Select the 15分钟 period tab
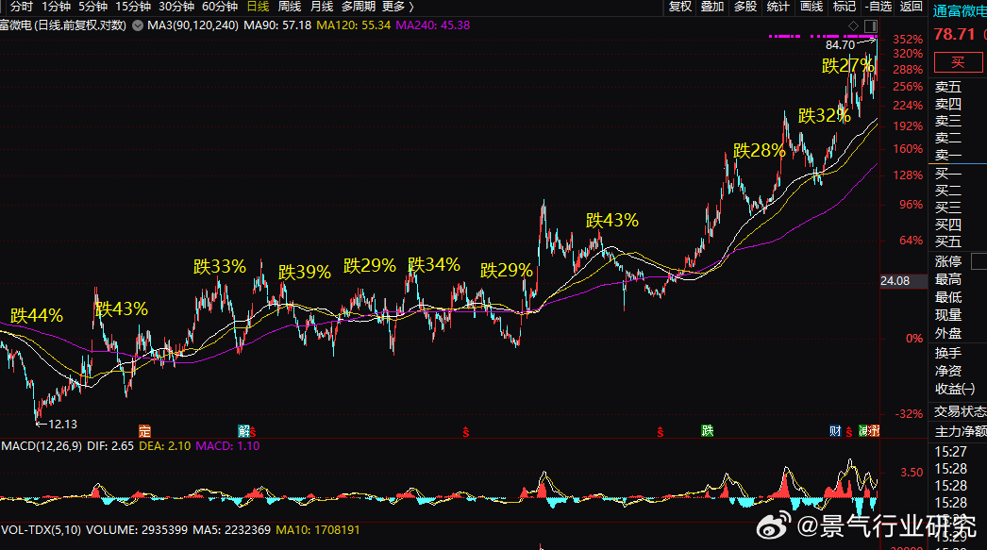The image size is (987, 550). tap(133, 7)
